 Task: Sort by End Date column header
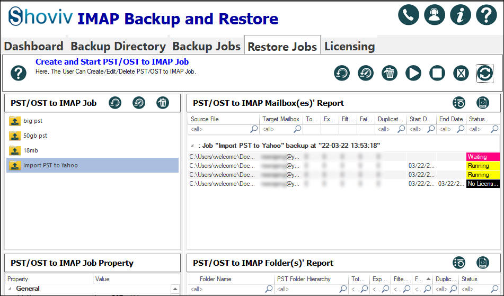[451, 119]
